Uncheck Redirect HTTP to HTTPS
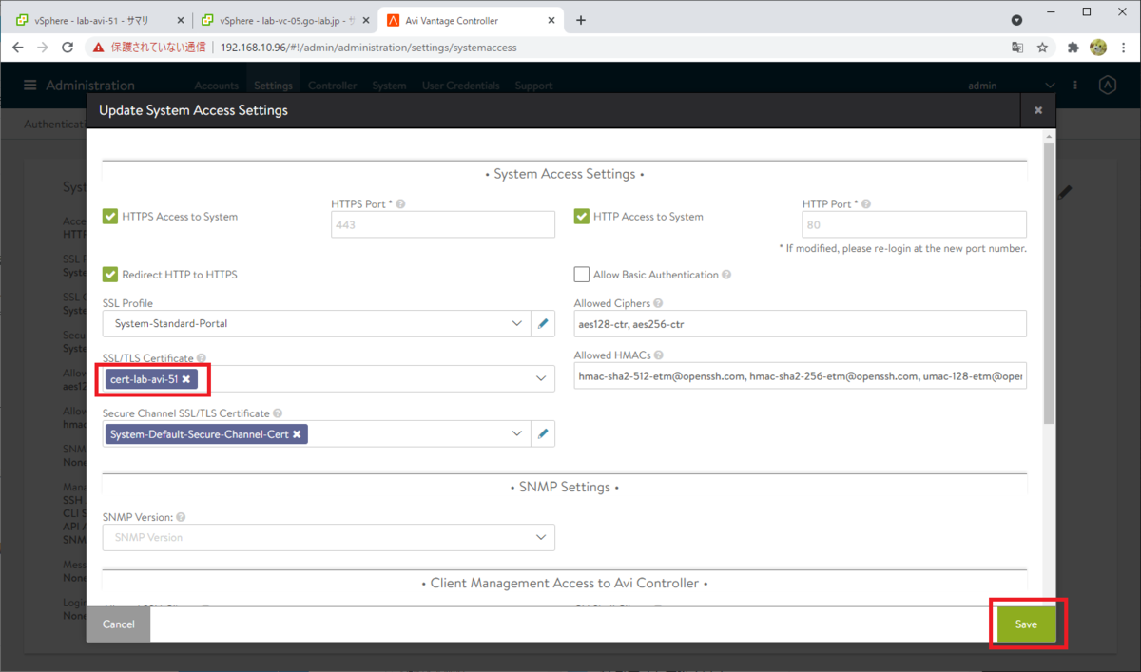Screen dimensions: 1141x672 click(x=109, y=275)
